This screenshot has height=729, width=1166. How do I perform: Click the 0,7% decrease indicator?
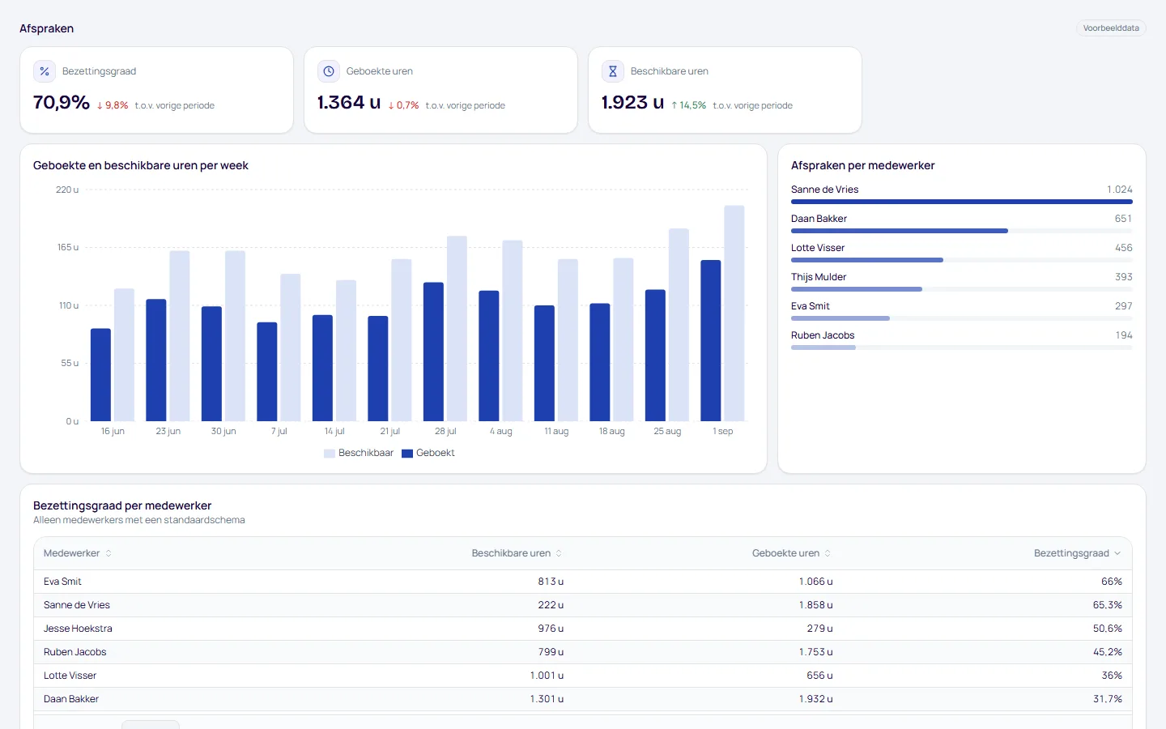tap(403, 105)
